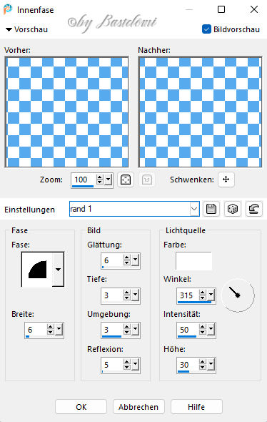Click the fit image to window icon

[x=126, y=180]
